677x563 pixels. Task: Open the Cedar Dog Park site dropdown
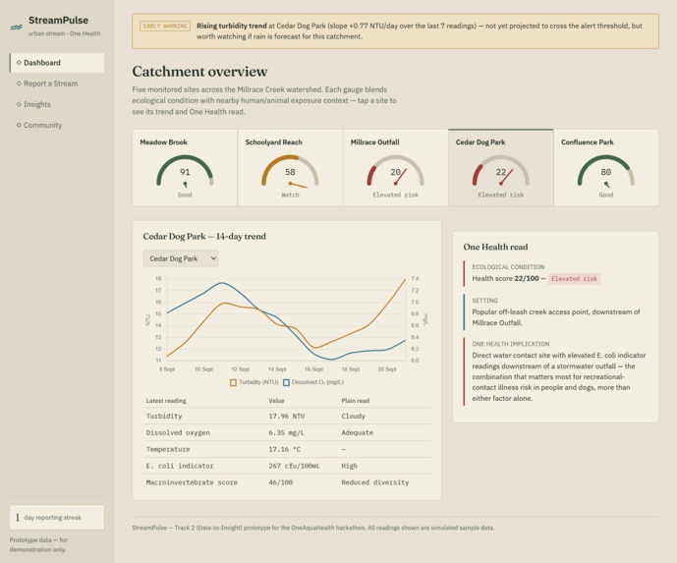click(181, 258)
